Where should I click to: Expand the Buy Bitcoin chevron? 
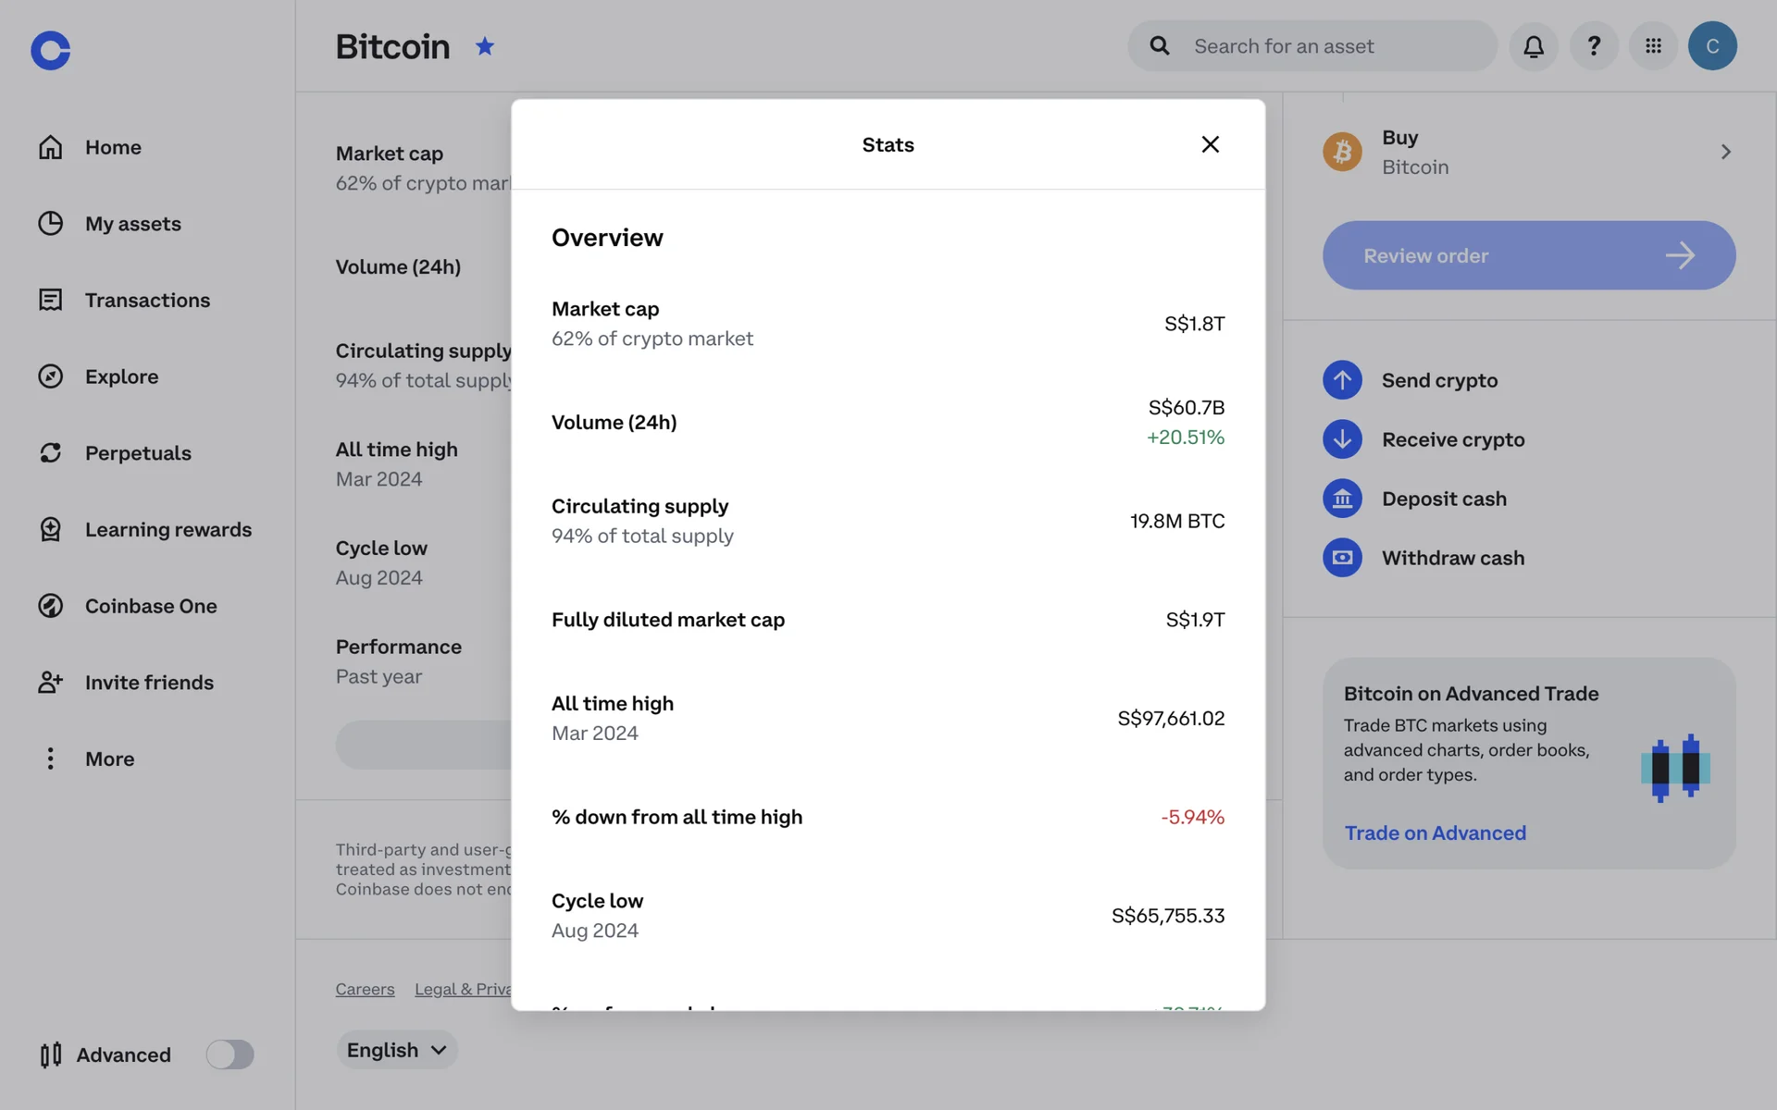click(1725, 152)
